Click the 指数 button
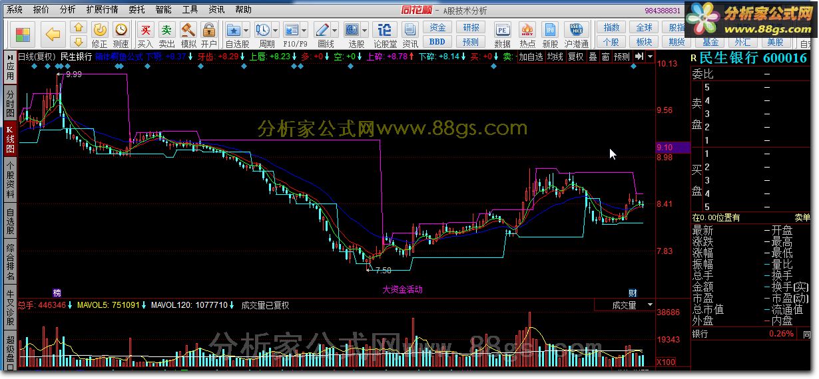 (611, 27)
